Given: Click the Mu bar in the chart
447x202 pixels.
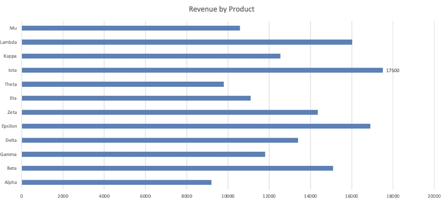Looking at the screenshot, I should pyautogui.click(x=131, y=28).
